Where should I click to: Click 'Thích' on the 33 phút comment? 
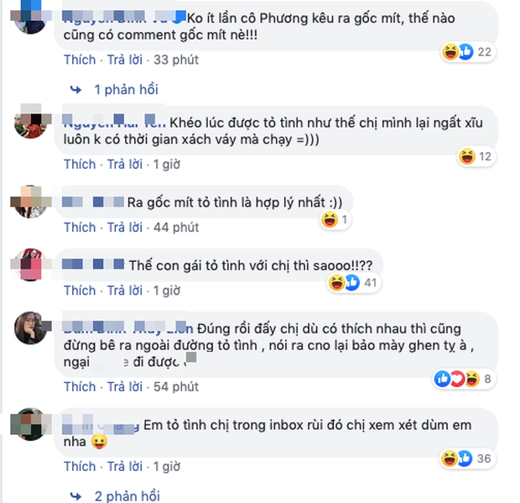click(x=80, y=60)
